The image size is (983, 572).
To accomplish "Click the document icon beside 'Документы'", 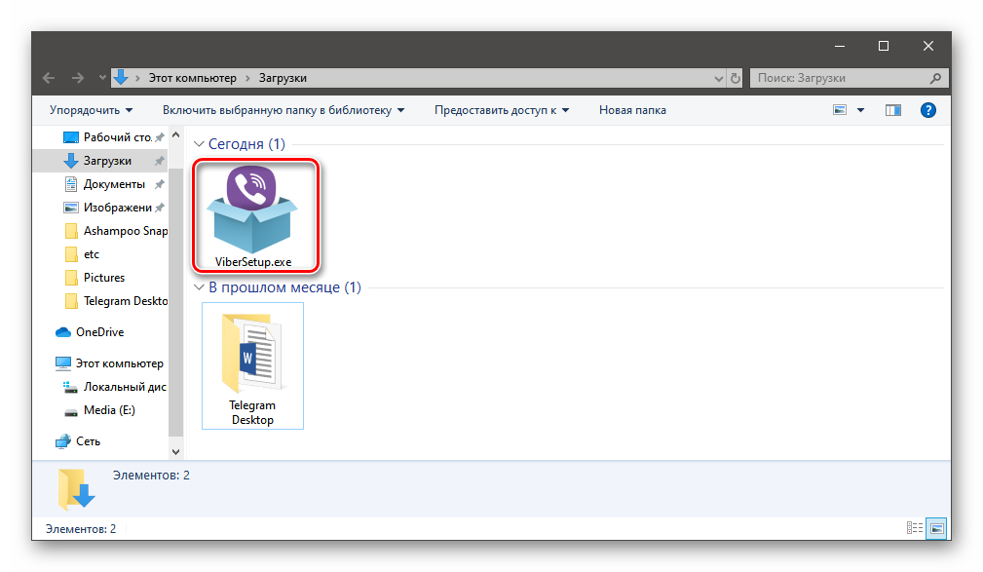I will [71, 184].
